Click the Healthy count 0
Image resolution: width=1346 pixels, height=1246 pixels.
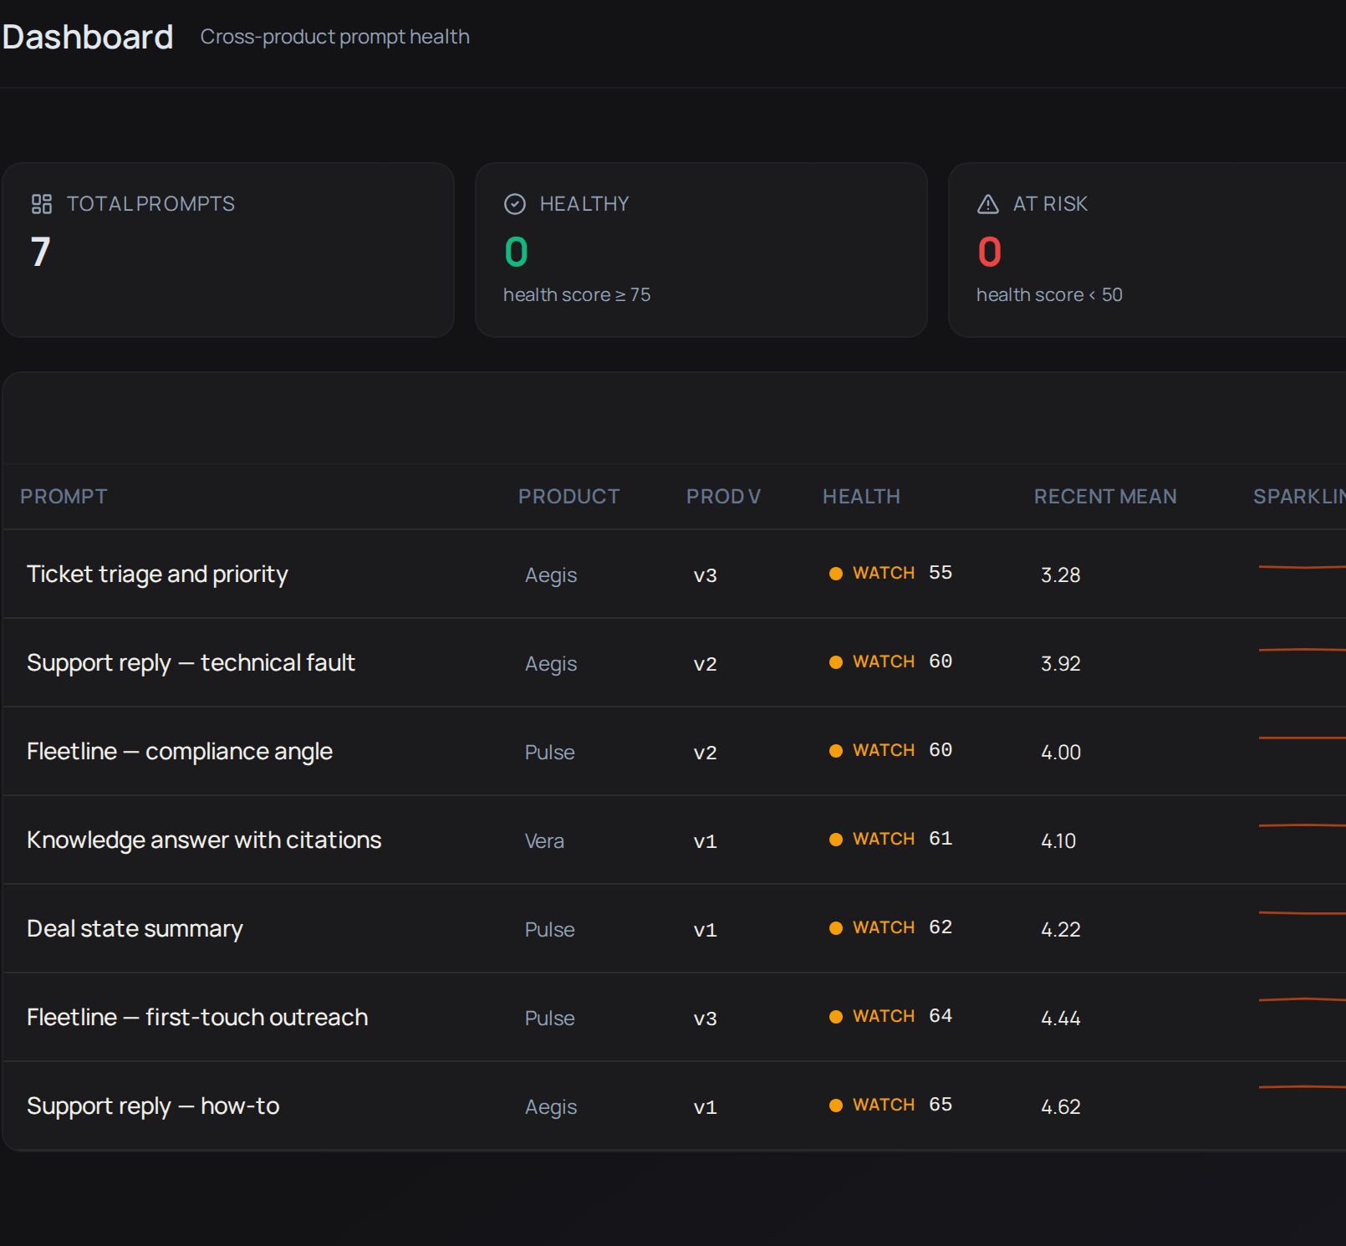(x=516, y=252)
